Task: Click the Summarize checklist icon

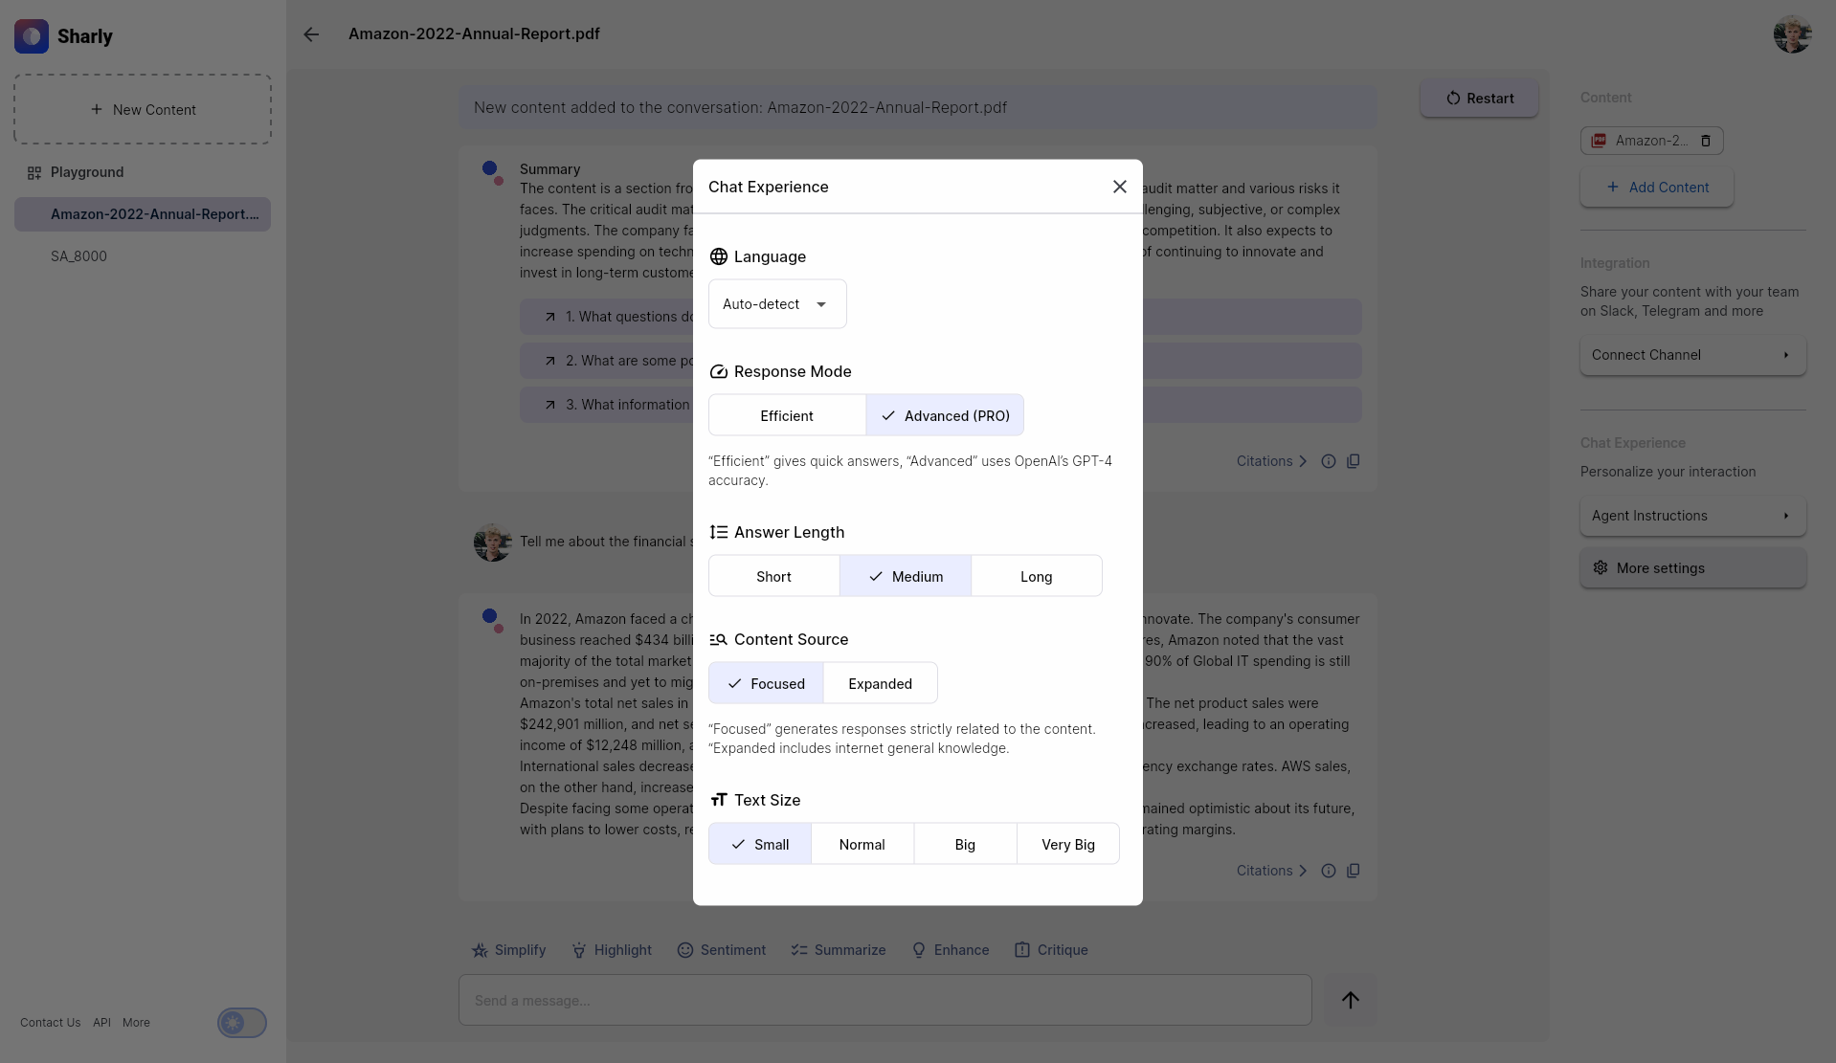Action: coord(798,949)
